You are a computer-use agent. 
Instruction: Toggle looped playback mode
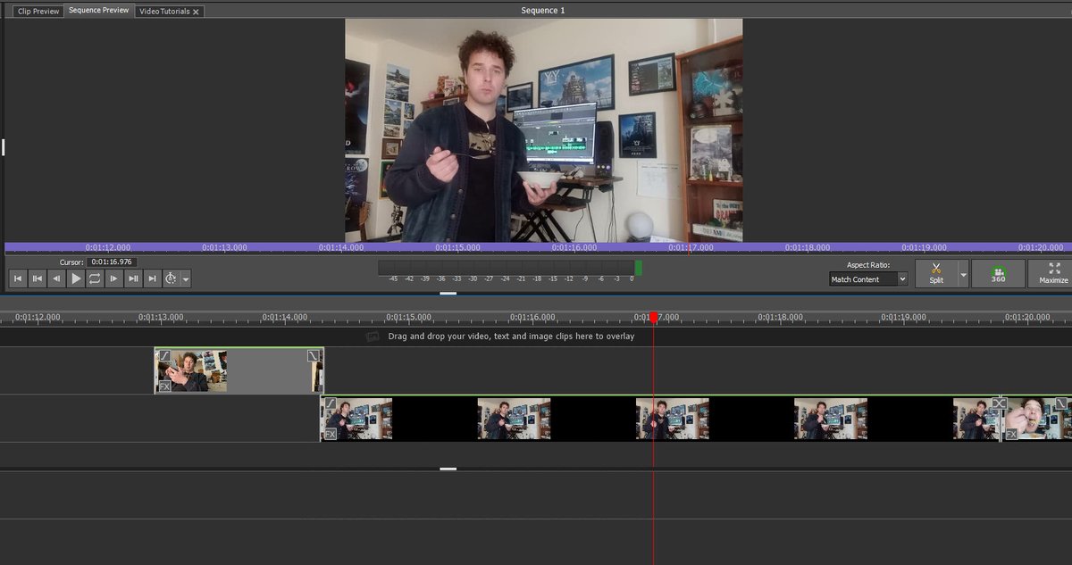coord(96,278)
